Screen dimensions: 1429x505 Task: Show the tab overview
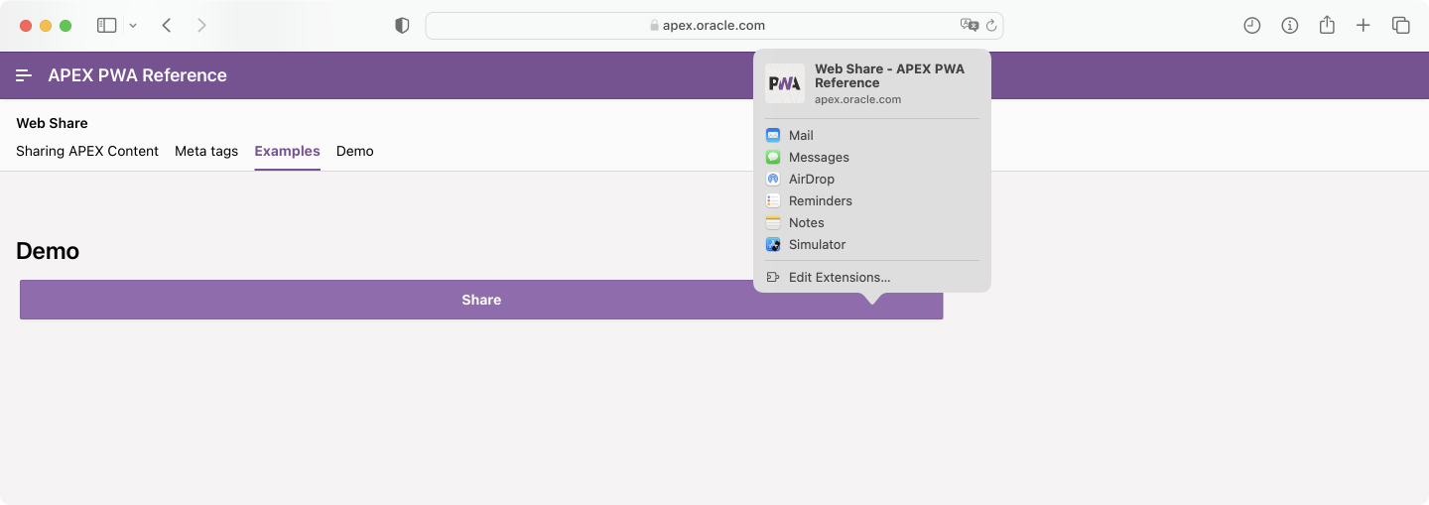click(x=1400, y=26)
